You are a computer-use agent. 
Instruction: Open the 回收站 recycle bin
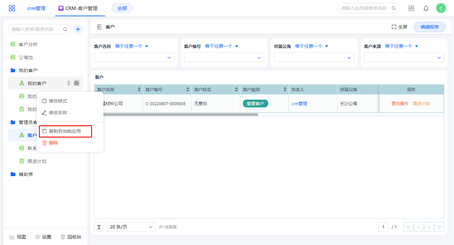(x=71, y=237)
